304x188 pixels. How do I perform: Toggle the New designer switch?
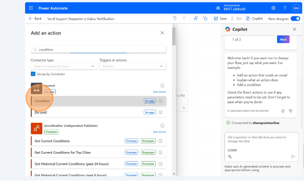pos(295,19)
